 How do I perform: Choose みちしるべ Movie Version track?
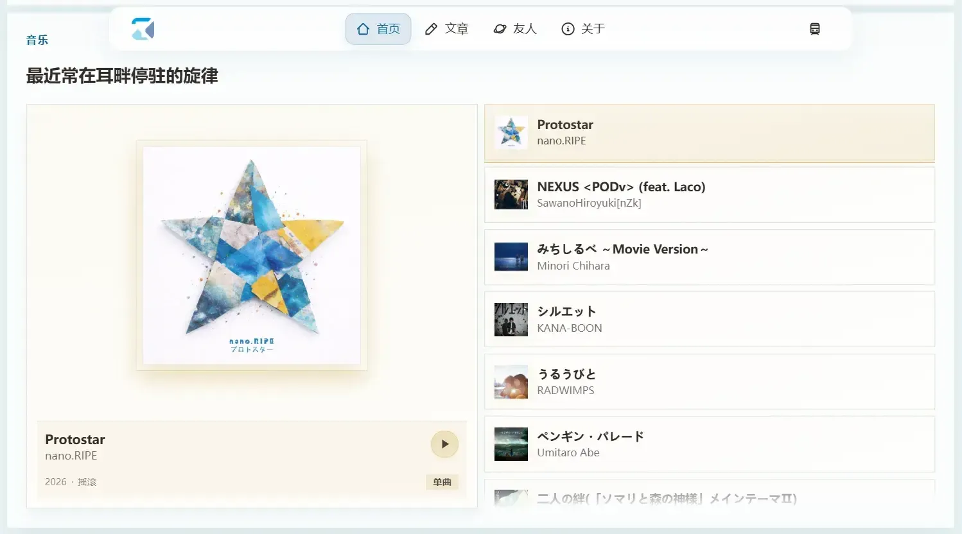[x=710, y=257]
